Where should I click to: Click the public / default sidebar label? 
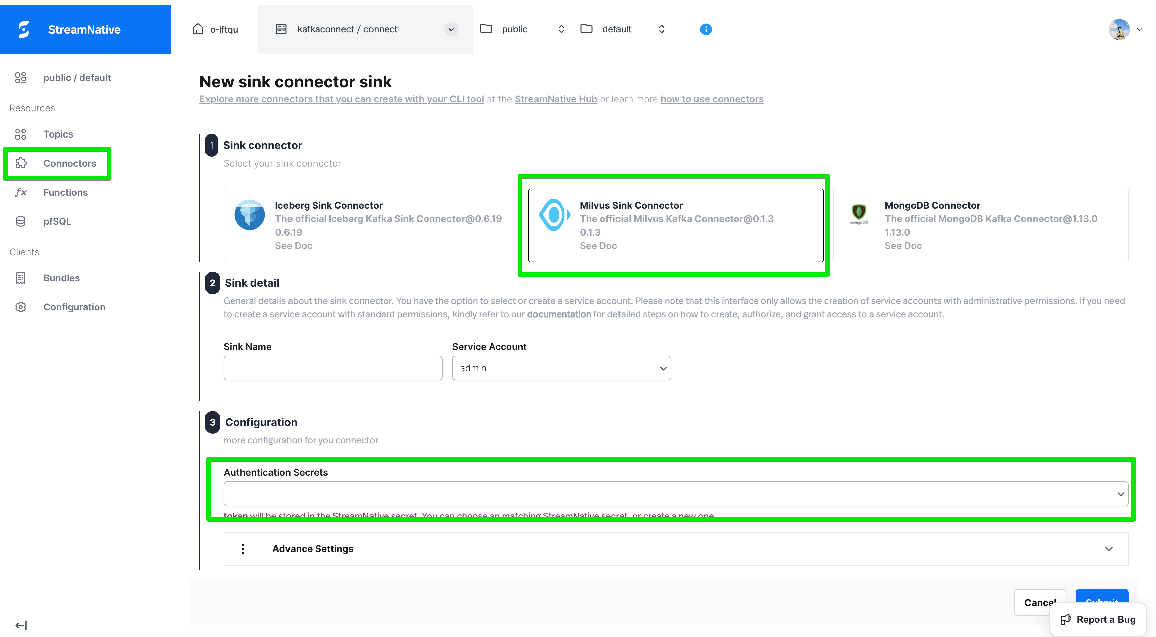pos(77,78)
